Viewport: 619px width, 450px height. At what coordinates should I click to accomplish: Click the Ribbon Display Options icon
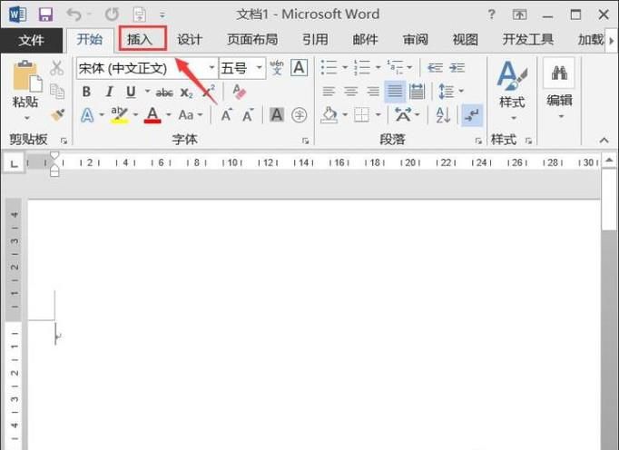pos(519,15)
